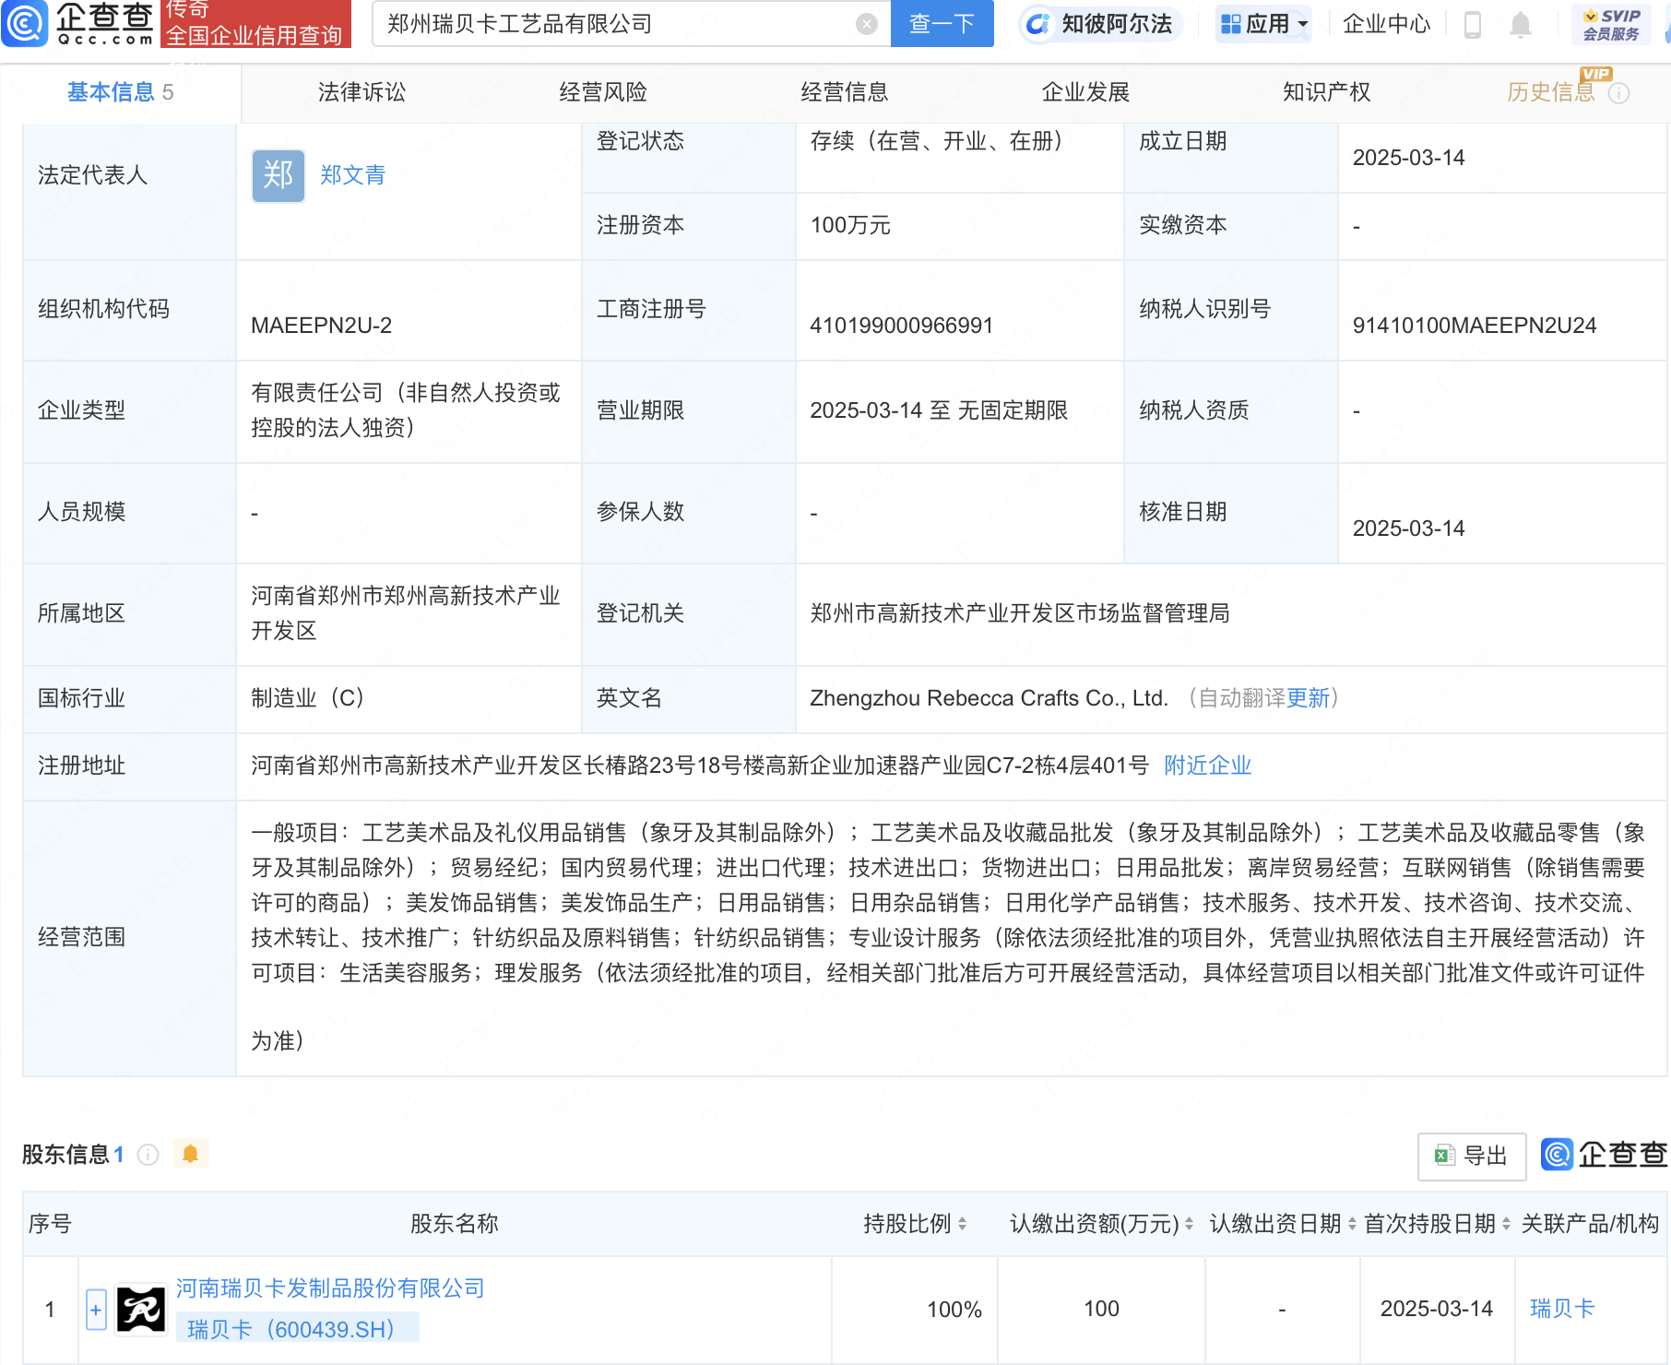Open 企业中心 link
The width and height of the screenshot is (1671, 1365).
pos(1386,24)
